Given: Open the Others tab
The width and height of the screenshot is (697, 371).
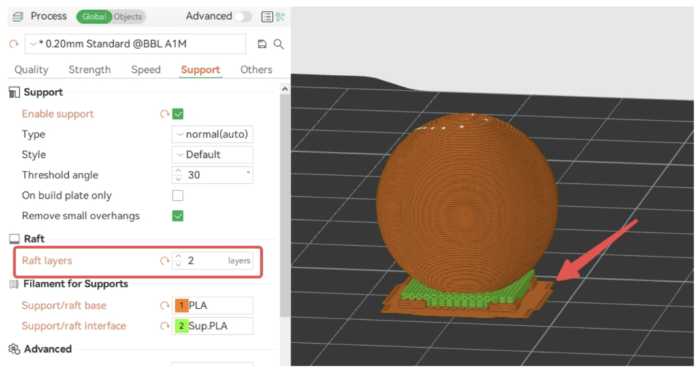Looking at the screenshot, I should click(x=256, y=69).
